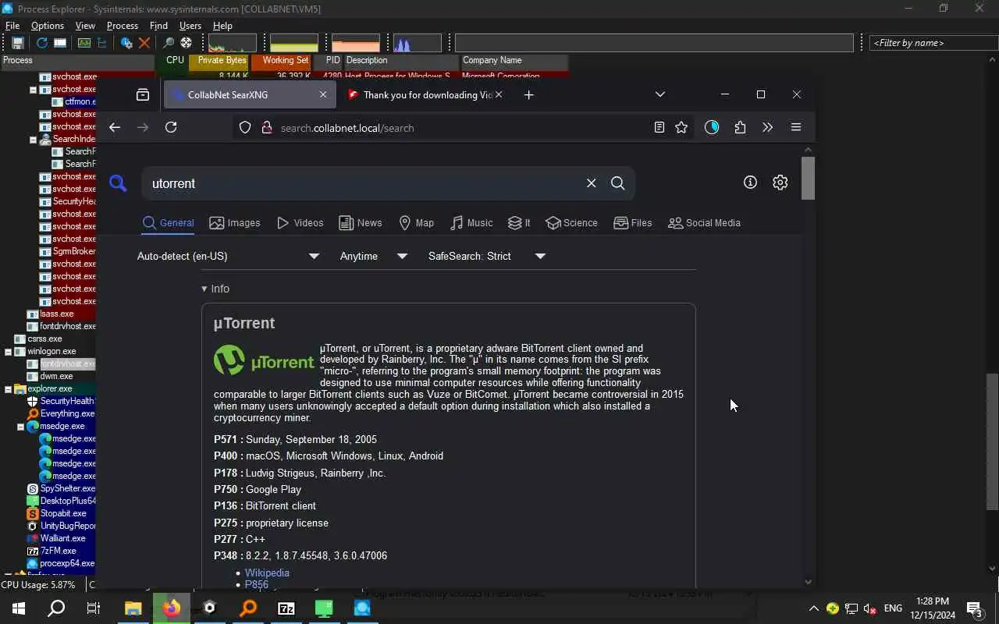This screenshot has height=624, width=999.
Task: Click the list all tabs chevron in Firefox
Action: pos(660,94)
